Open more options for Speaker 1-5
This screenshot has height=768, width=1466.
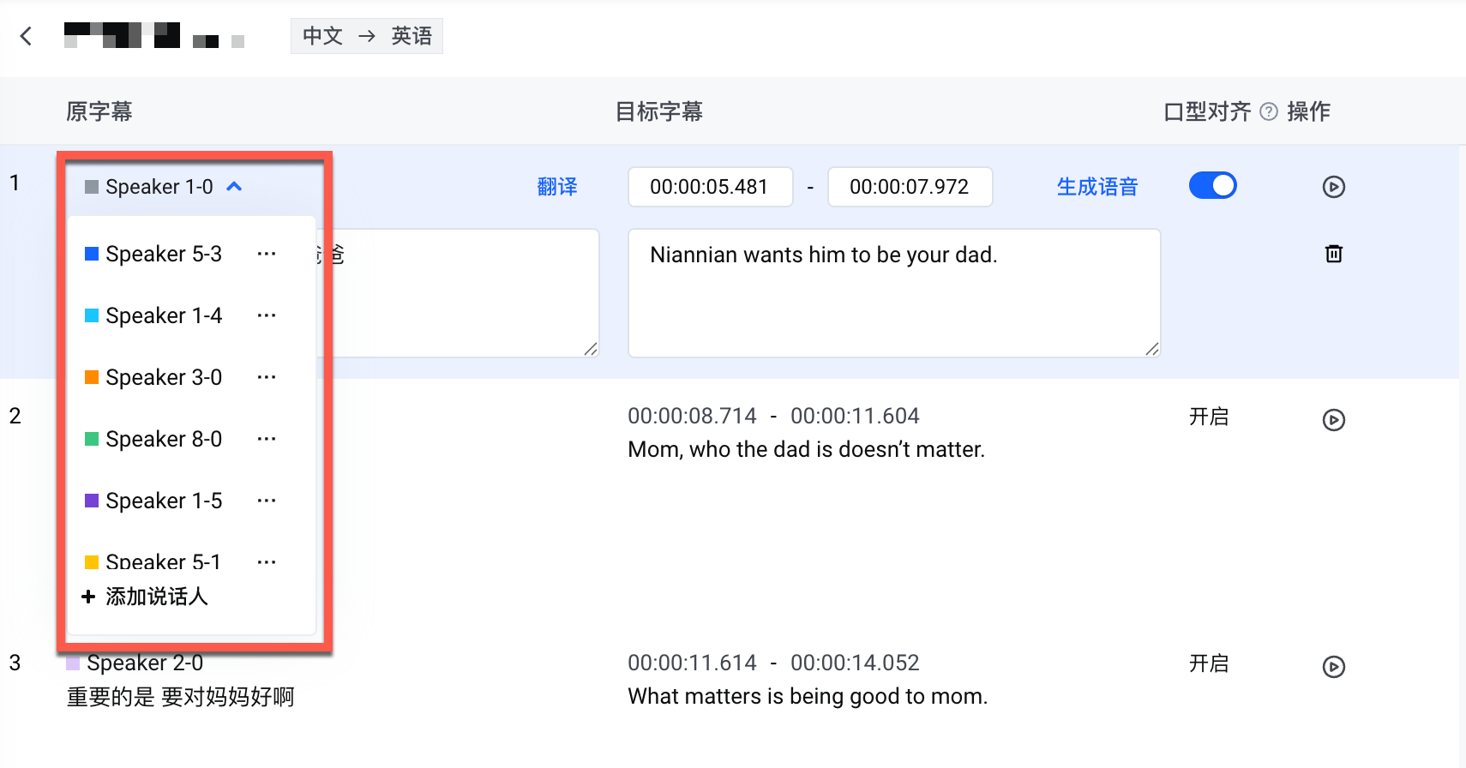[x=267, y=501]
